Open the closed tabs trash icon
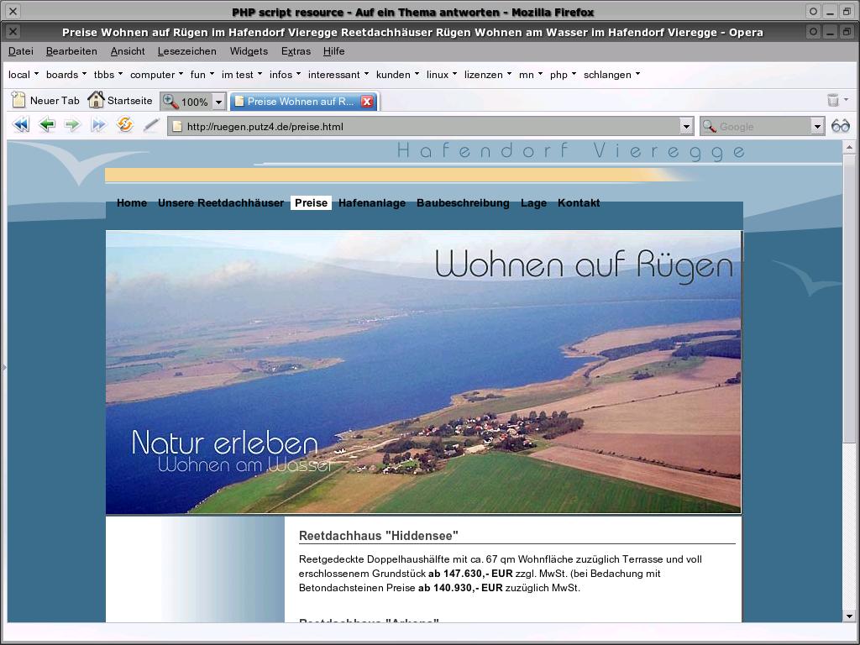This screenshot has height=645, width=860. [x=833, y=100]
